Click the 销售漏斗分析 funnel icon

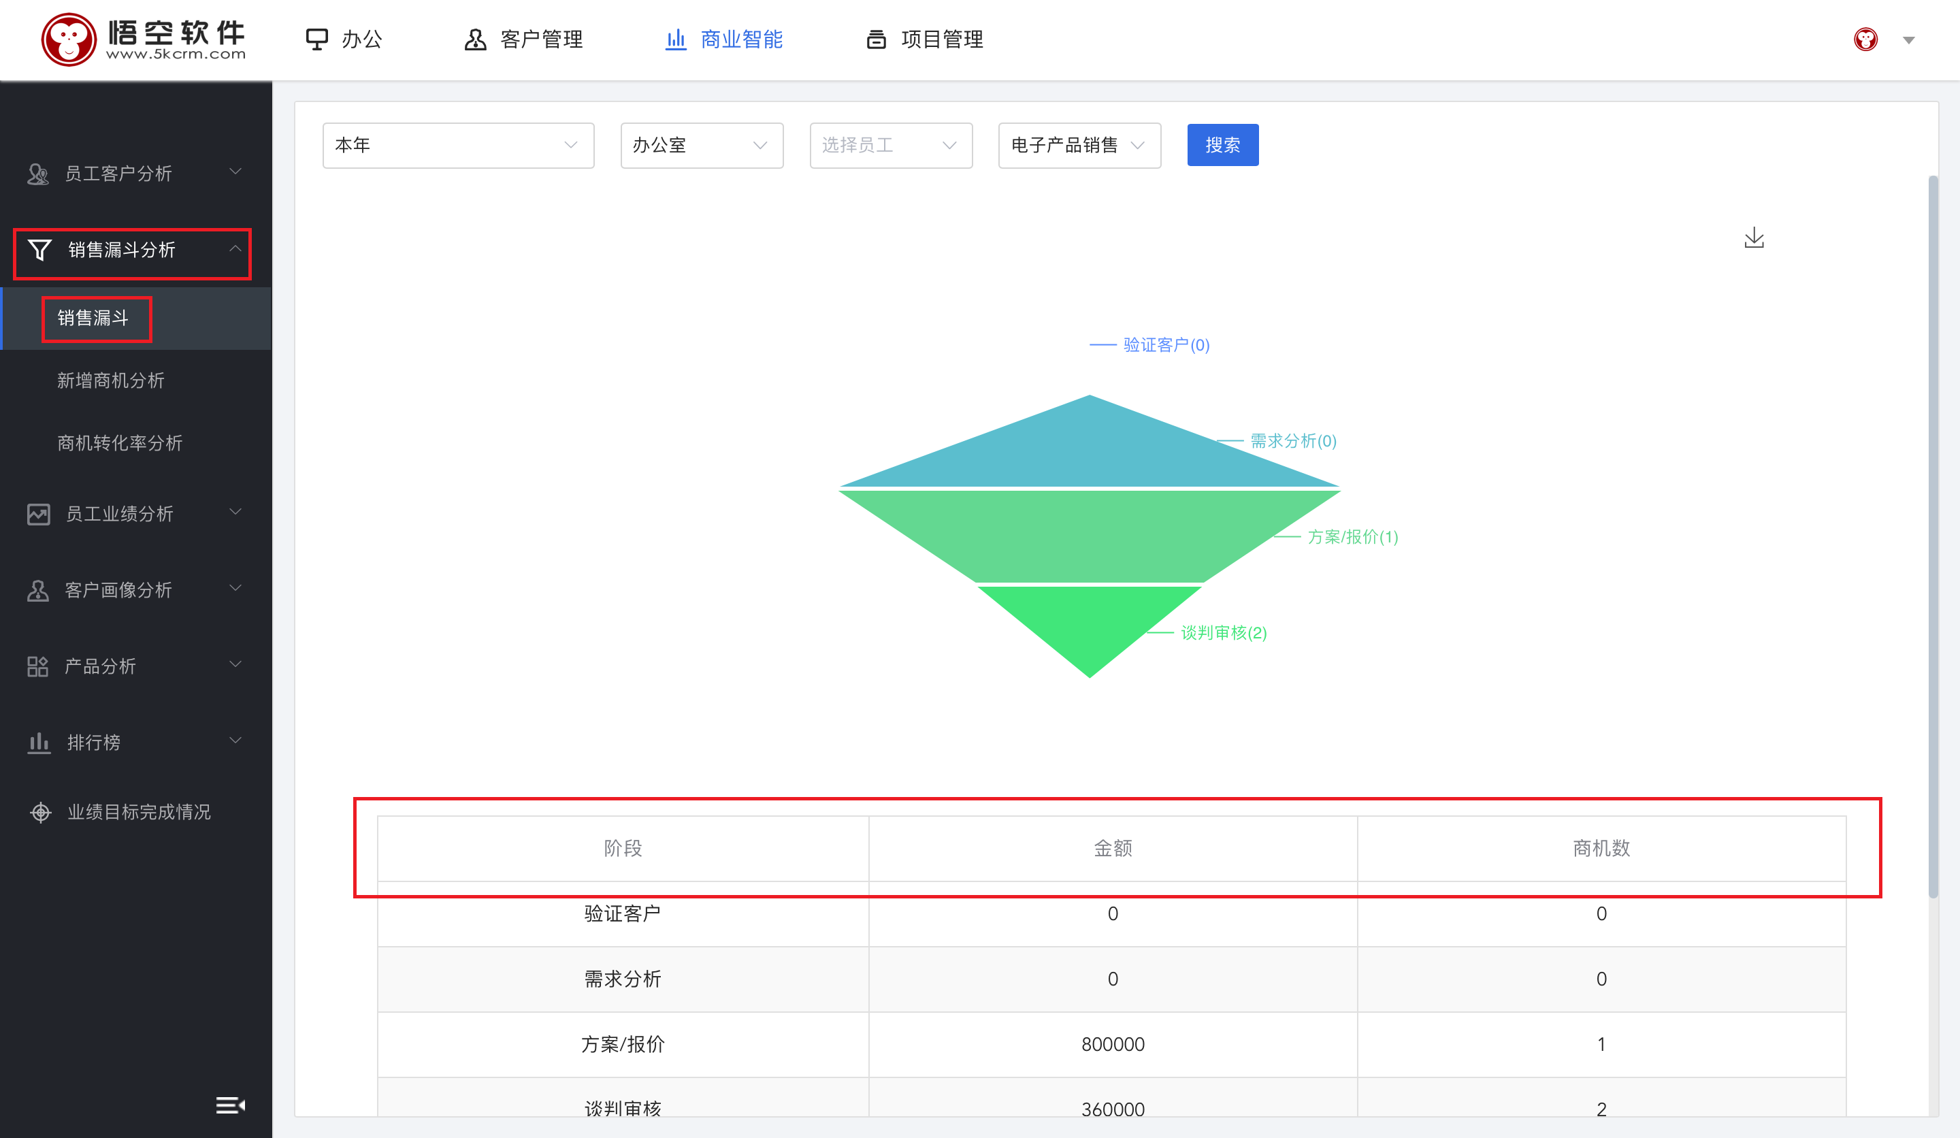tap(39, 250)
